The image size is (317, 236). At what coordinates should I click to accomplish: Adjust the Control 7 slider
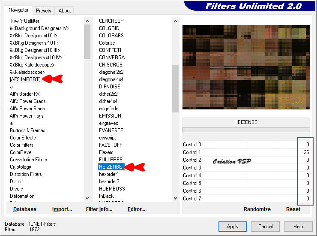coord(246,198)
